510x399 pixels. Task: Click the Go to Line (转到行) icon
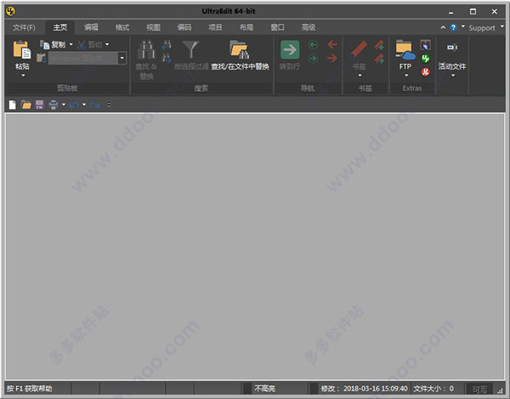pos(290,50)
